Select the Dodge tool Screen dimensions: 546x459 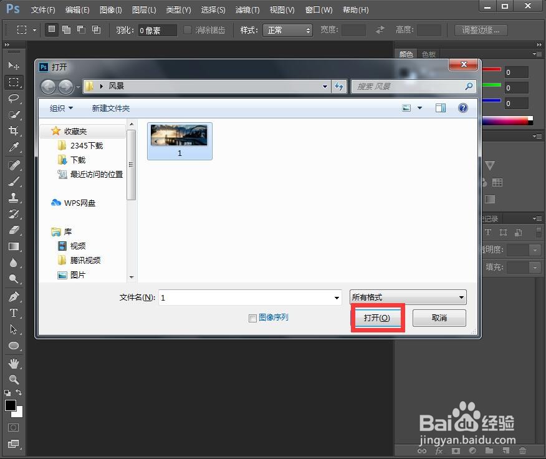tap(14, 279)
